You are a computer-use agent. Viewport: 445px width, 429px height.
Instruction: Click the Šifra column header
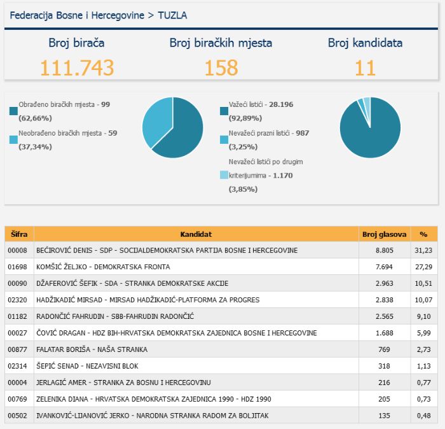click(x=19, y=234)
